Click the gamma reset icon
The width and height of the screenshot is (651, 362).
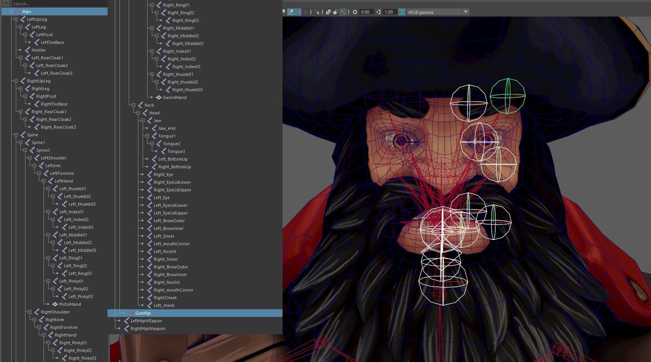coord(378,12)
